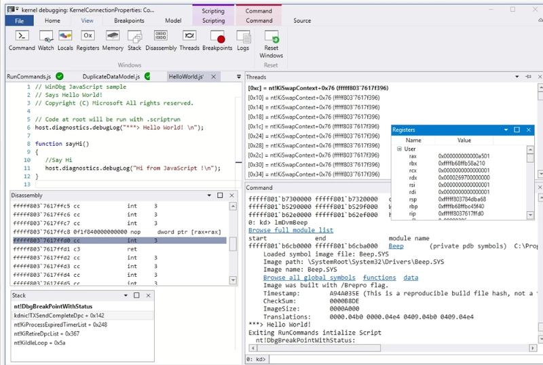Maximize the Disassembly panel
The height and width of the screenshot is (365, 543).
(220, 195)
